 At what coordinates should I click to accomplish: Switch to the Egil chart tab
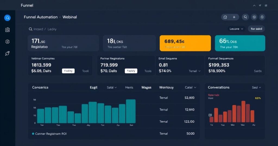[x=93, y=87]
